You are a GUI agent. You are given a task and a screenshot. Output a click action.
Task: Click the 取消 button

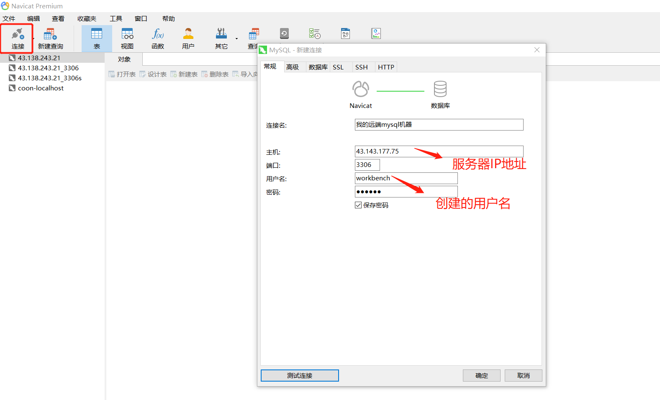coord(524,375)
